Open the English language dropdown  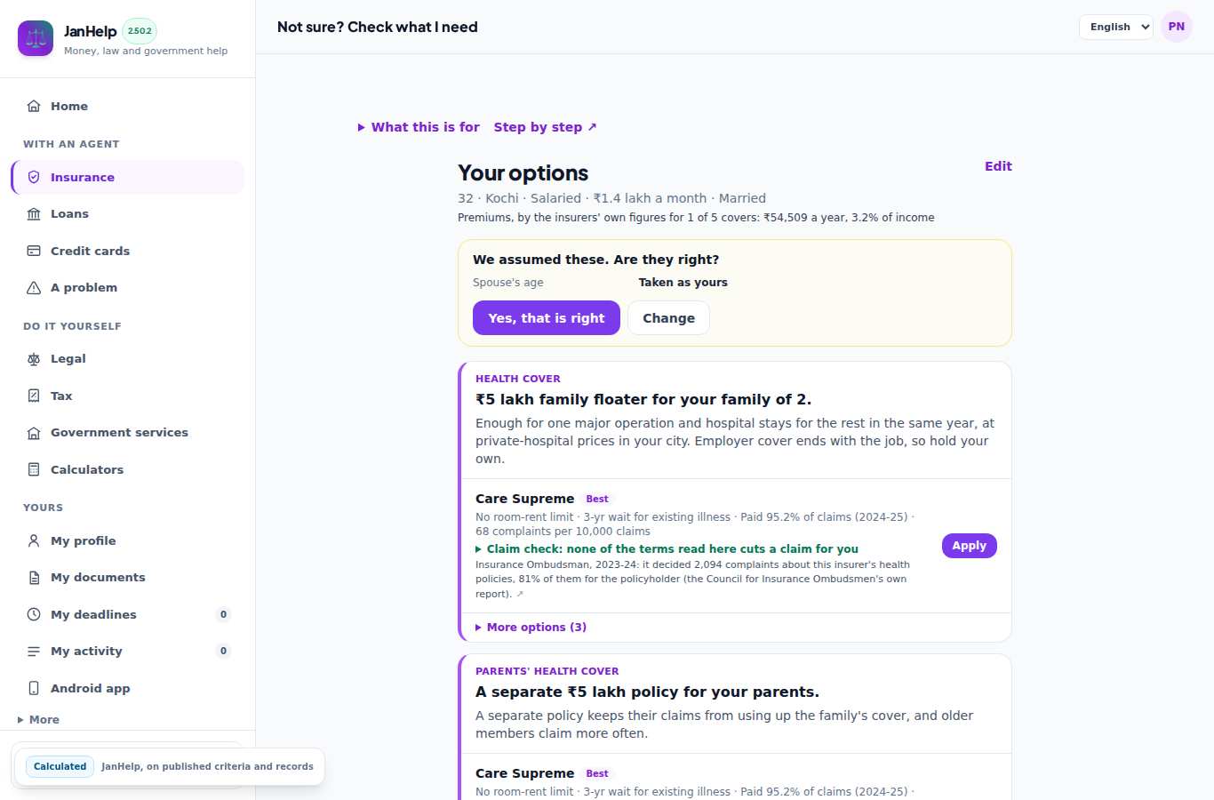1116,27
